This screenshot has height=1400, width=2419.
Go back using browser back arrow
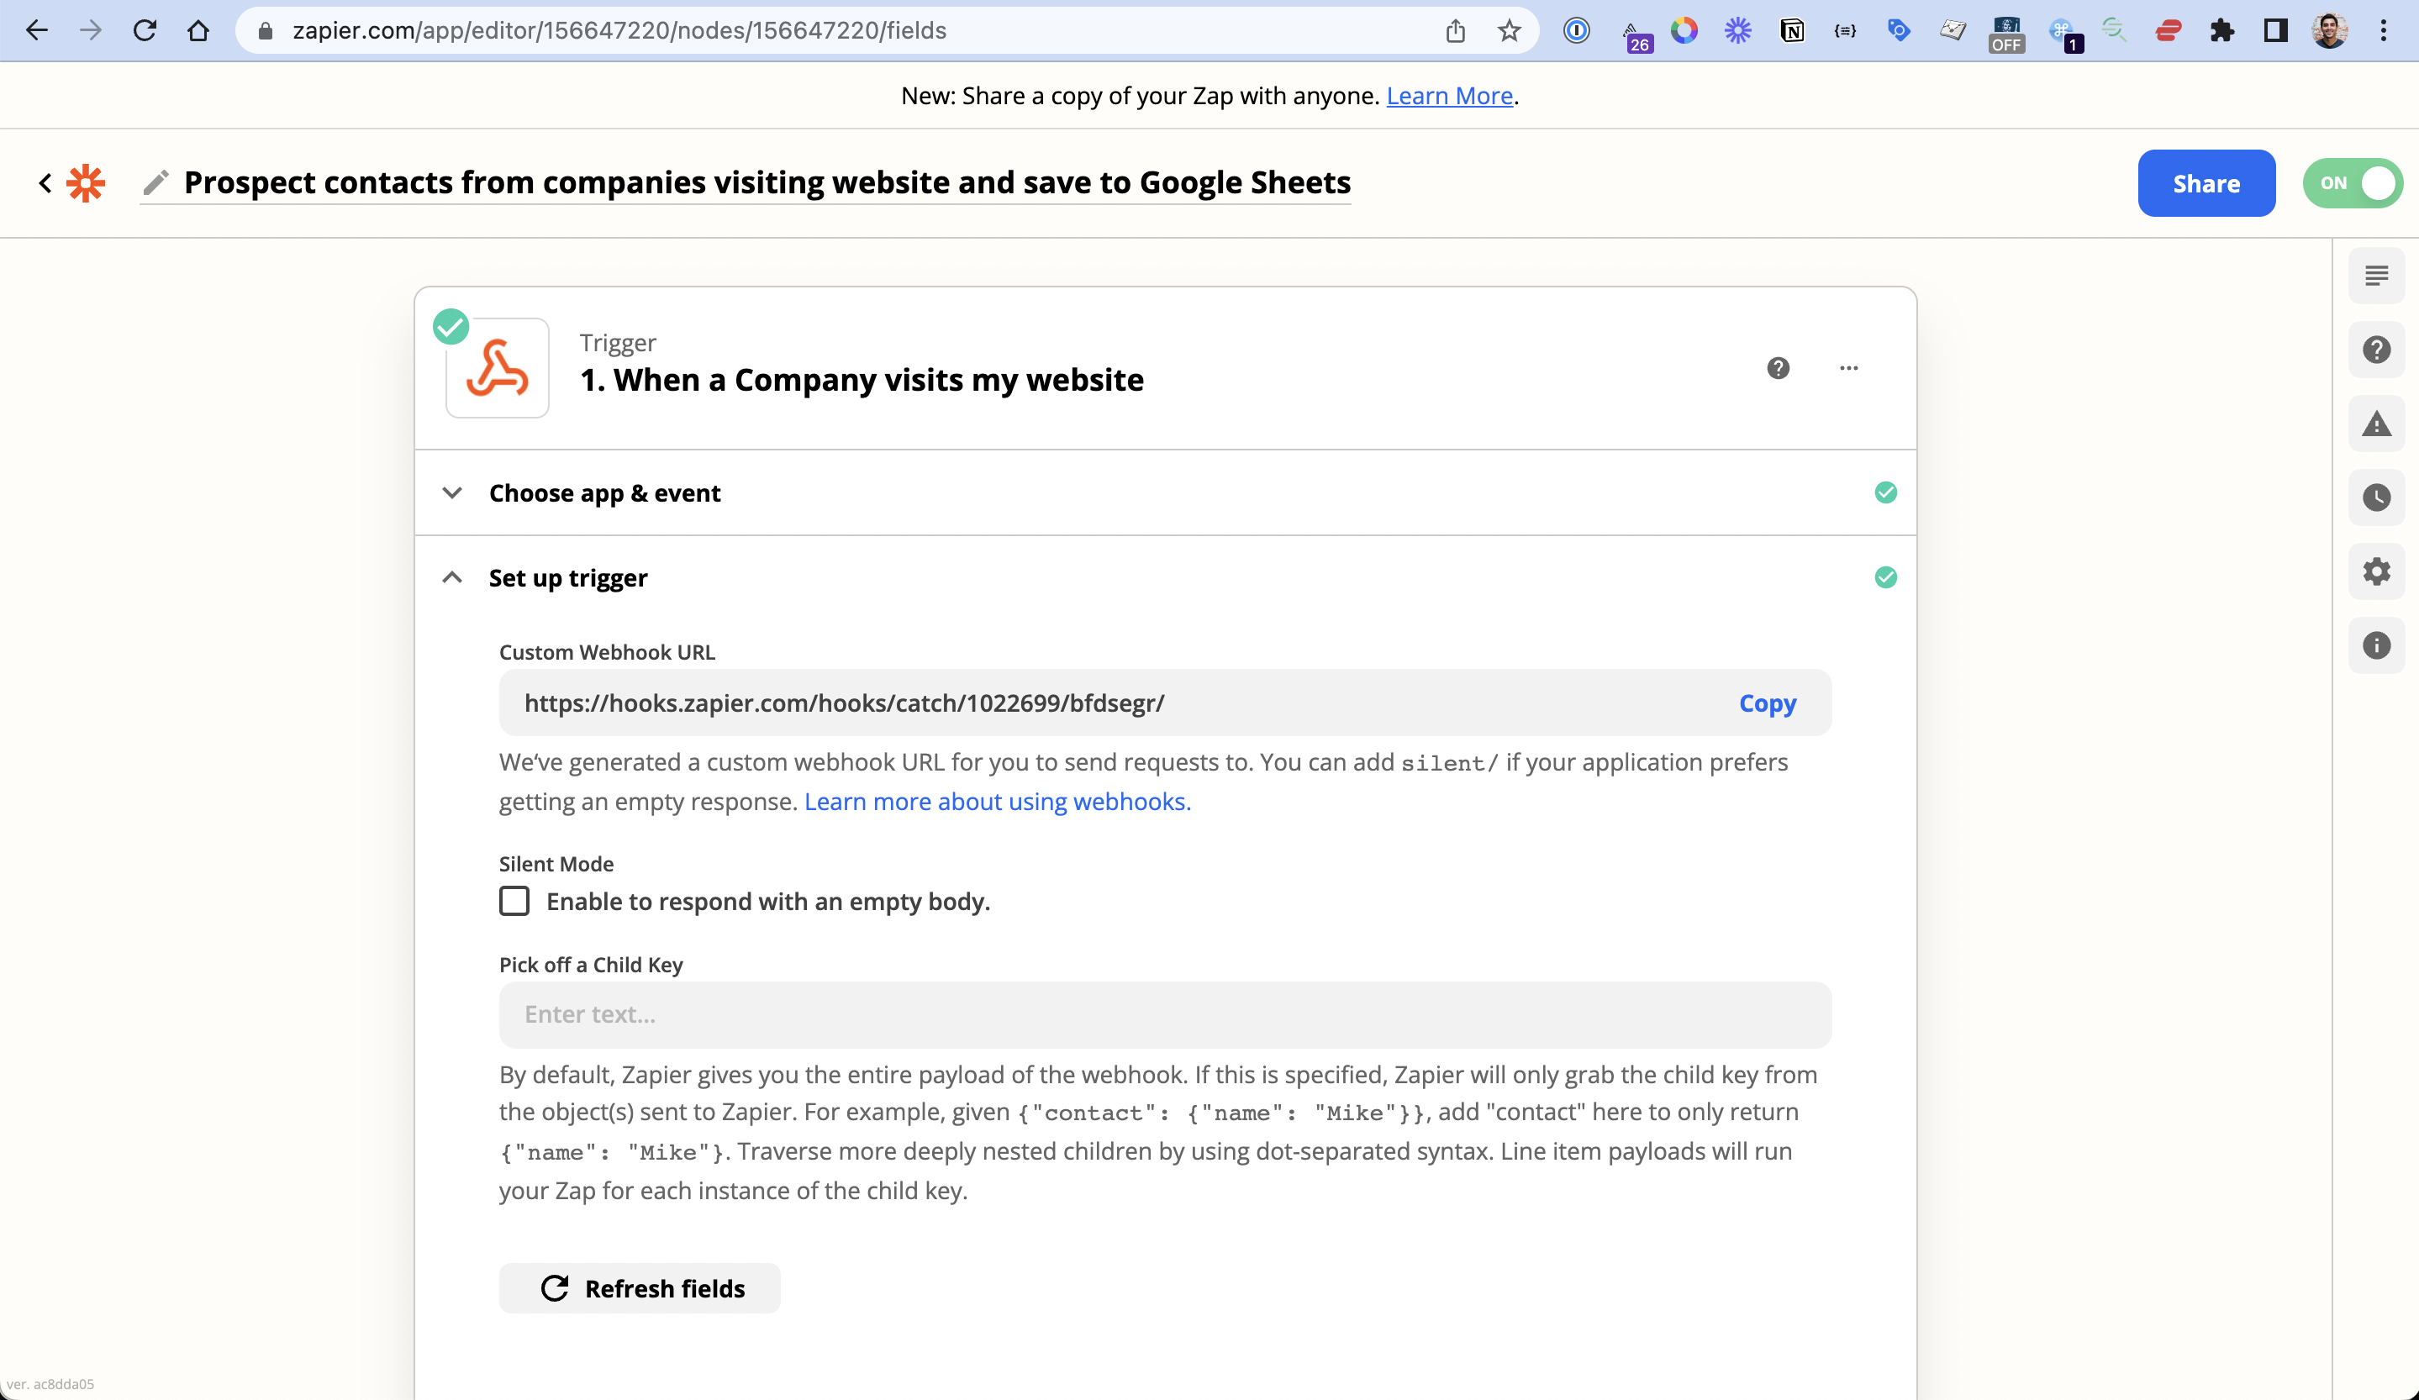tap(36, 31)
